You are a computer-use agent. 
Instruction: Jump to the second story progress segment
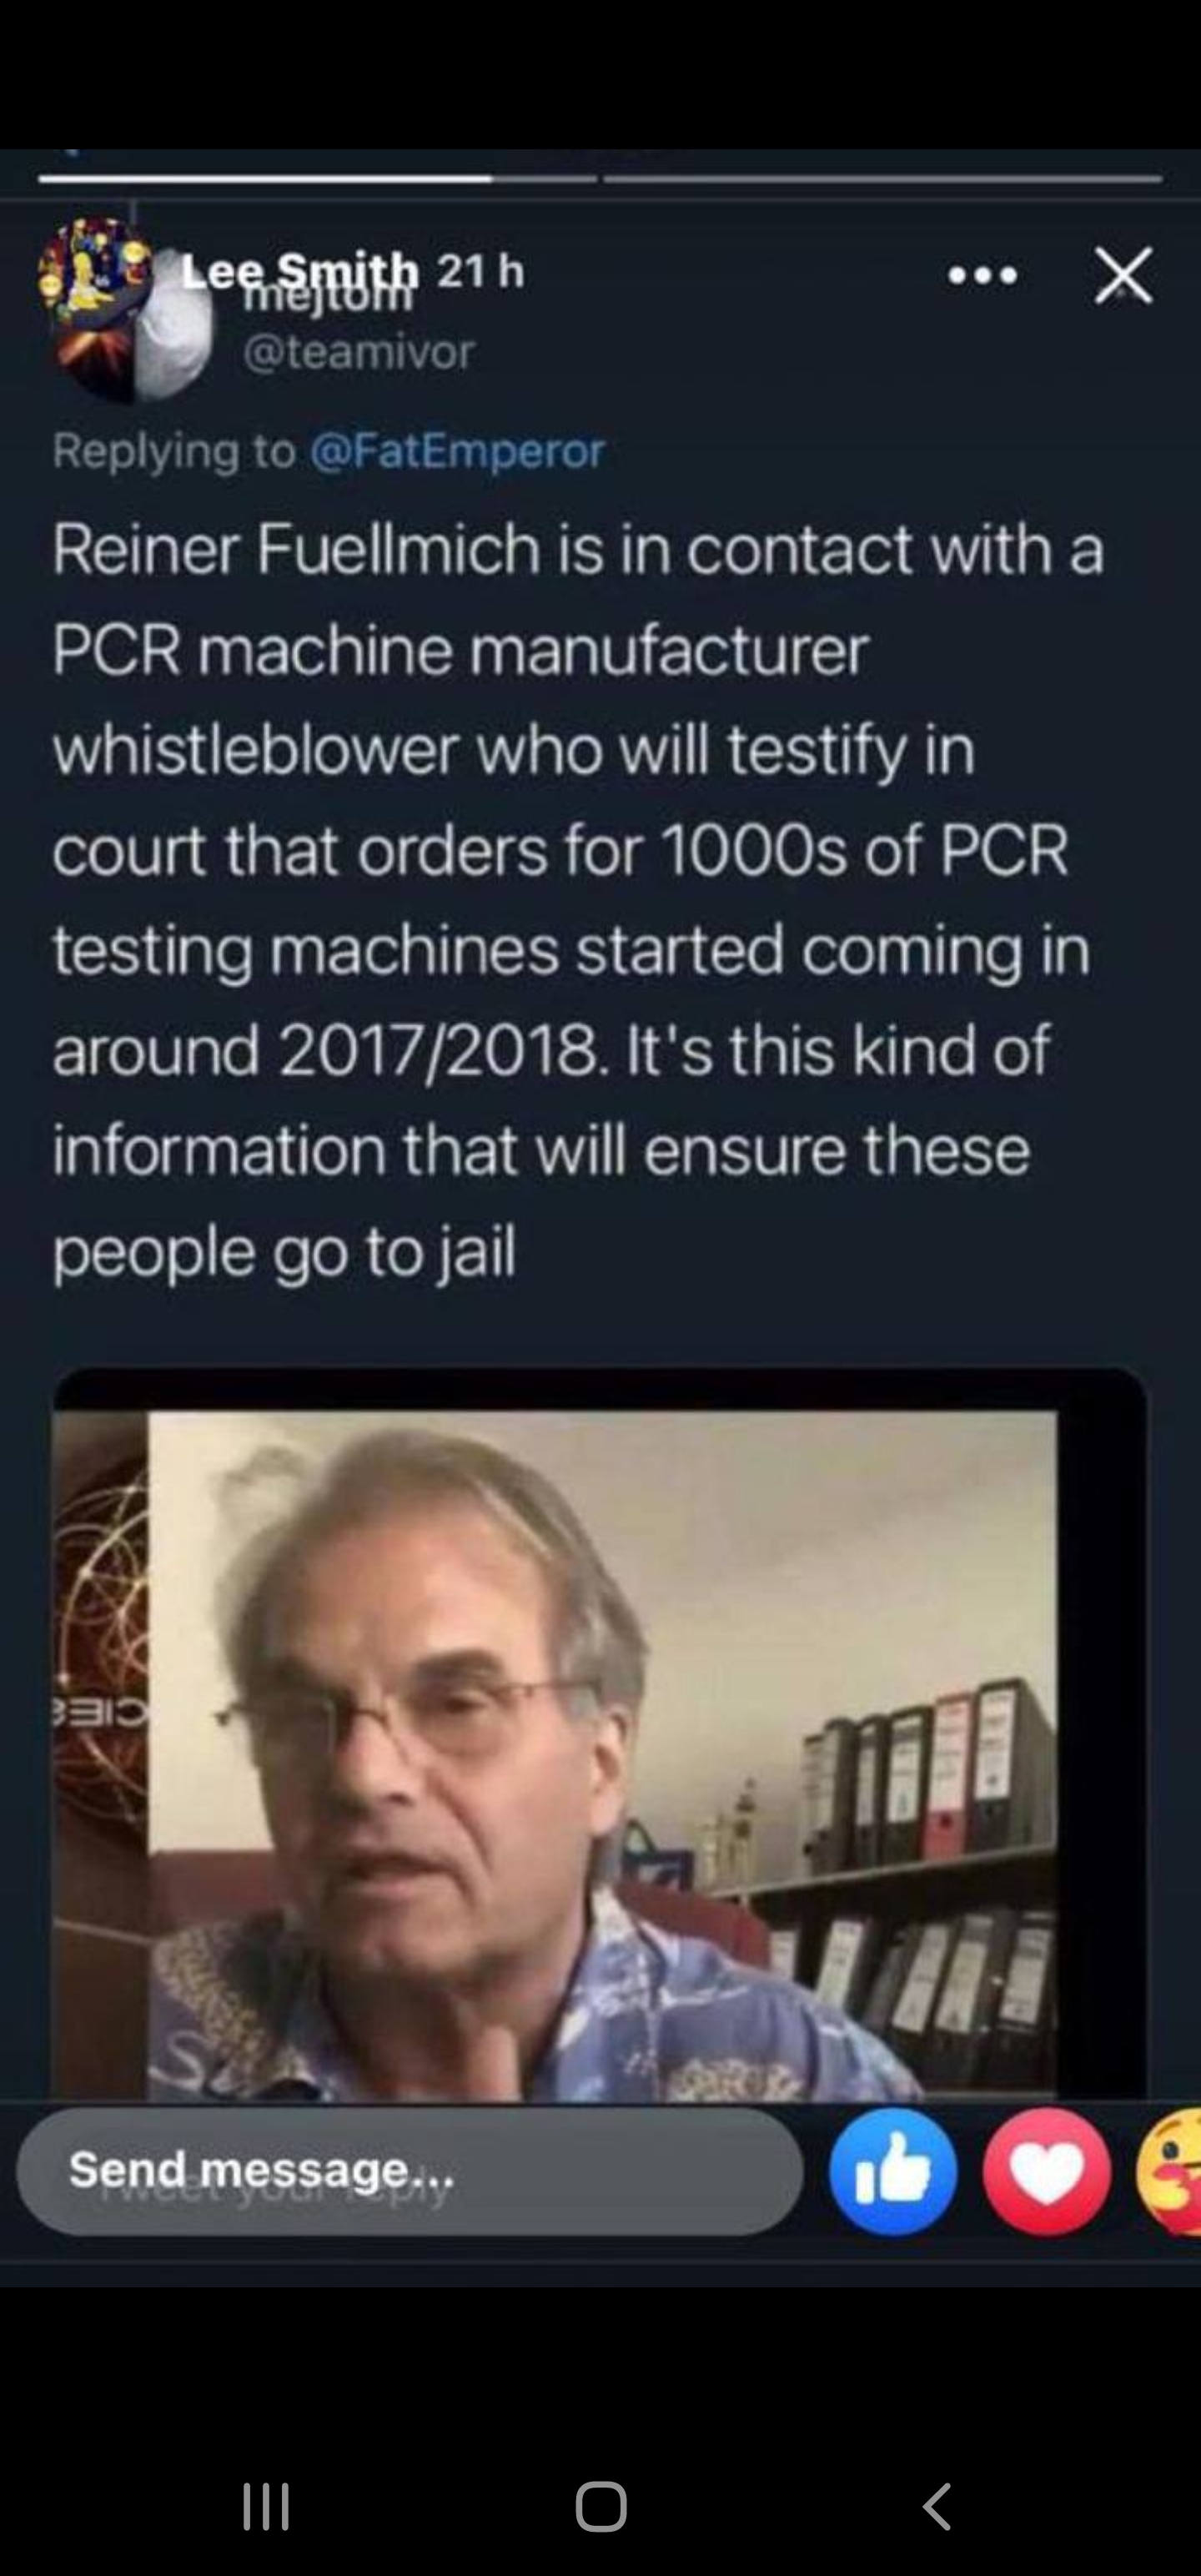(x=882, y=179)
